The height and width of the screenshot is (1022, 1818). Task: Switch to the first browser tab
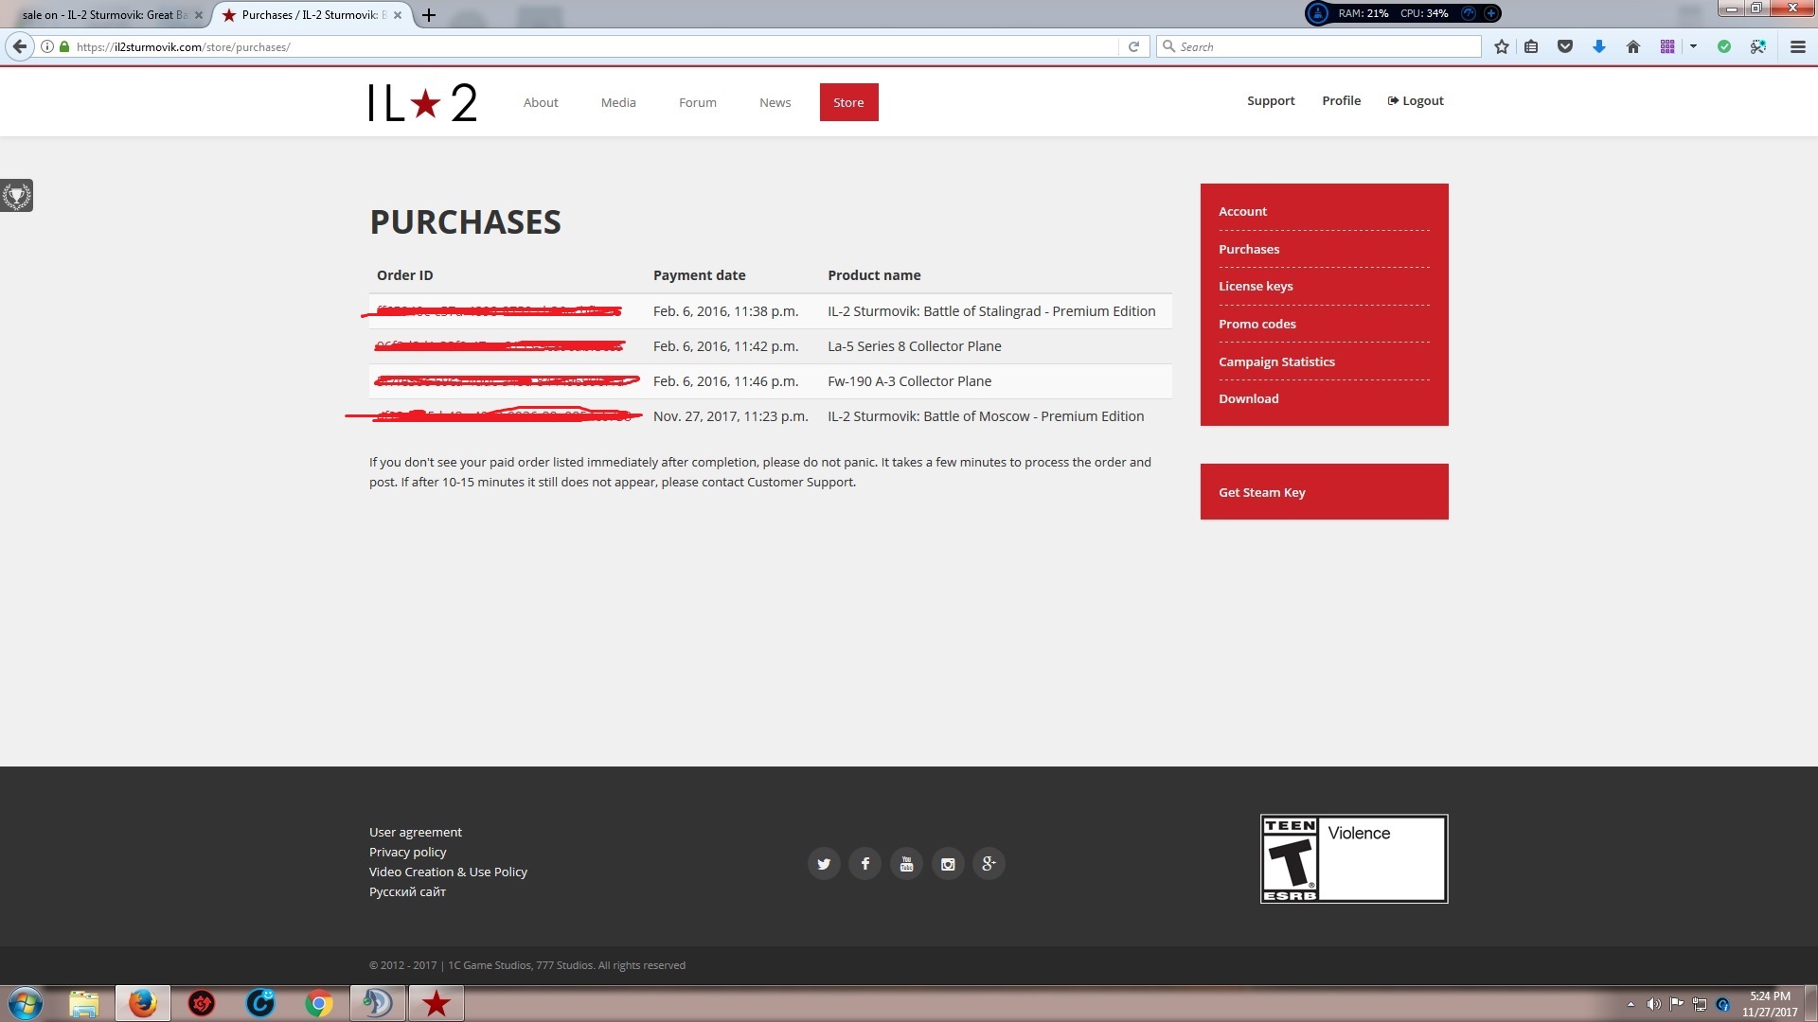104,15
